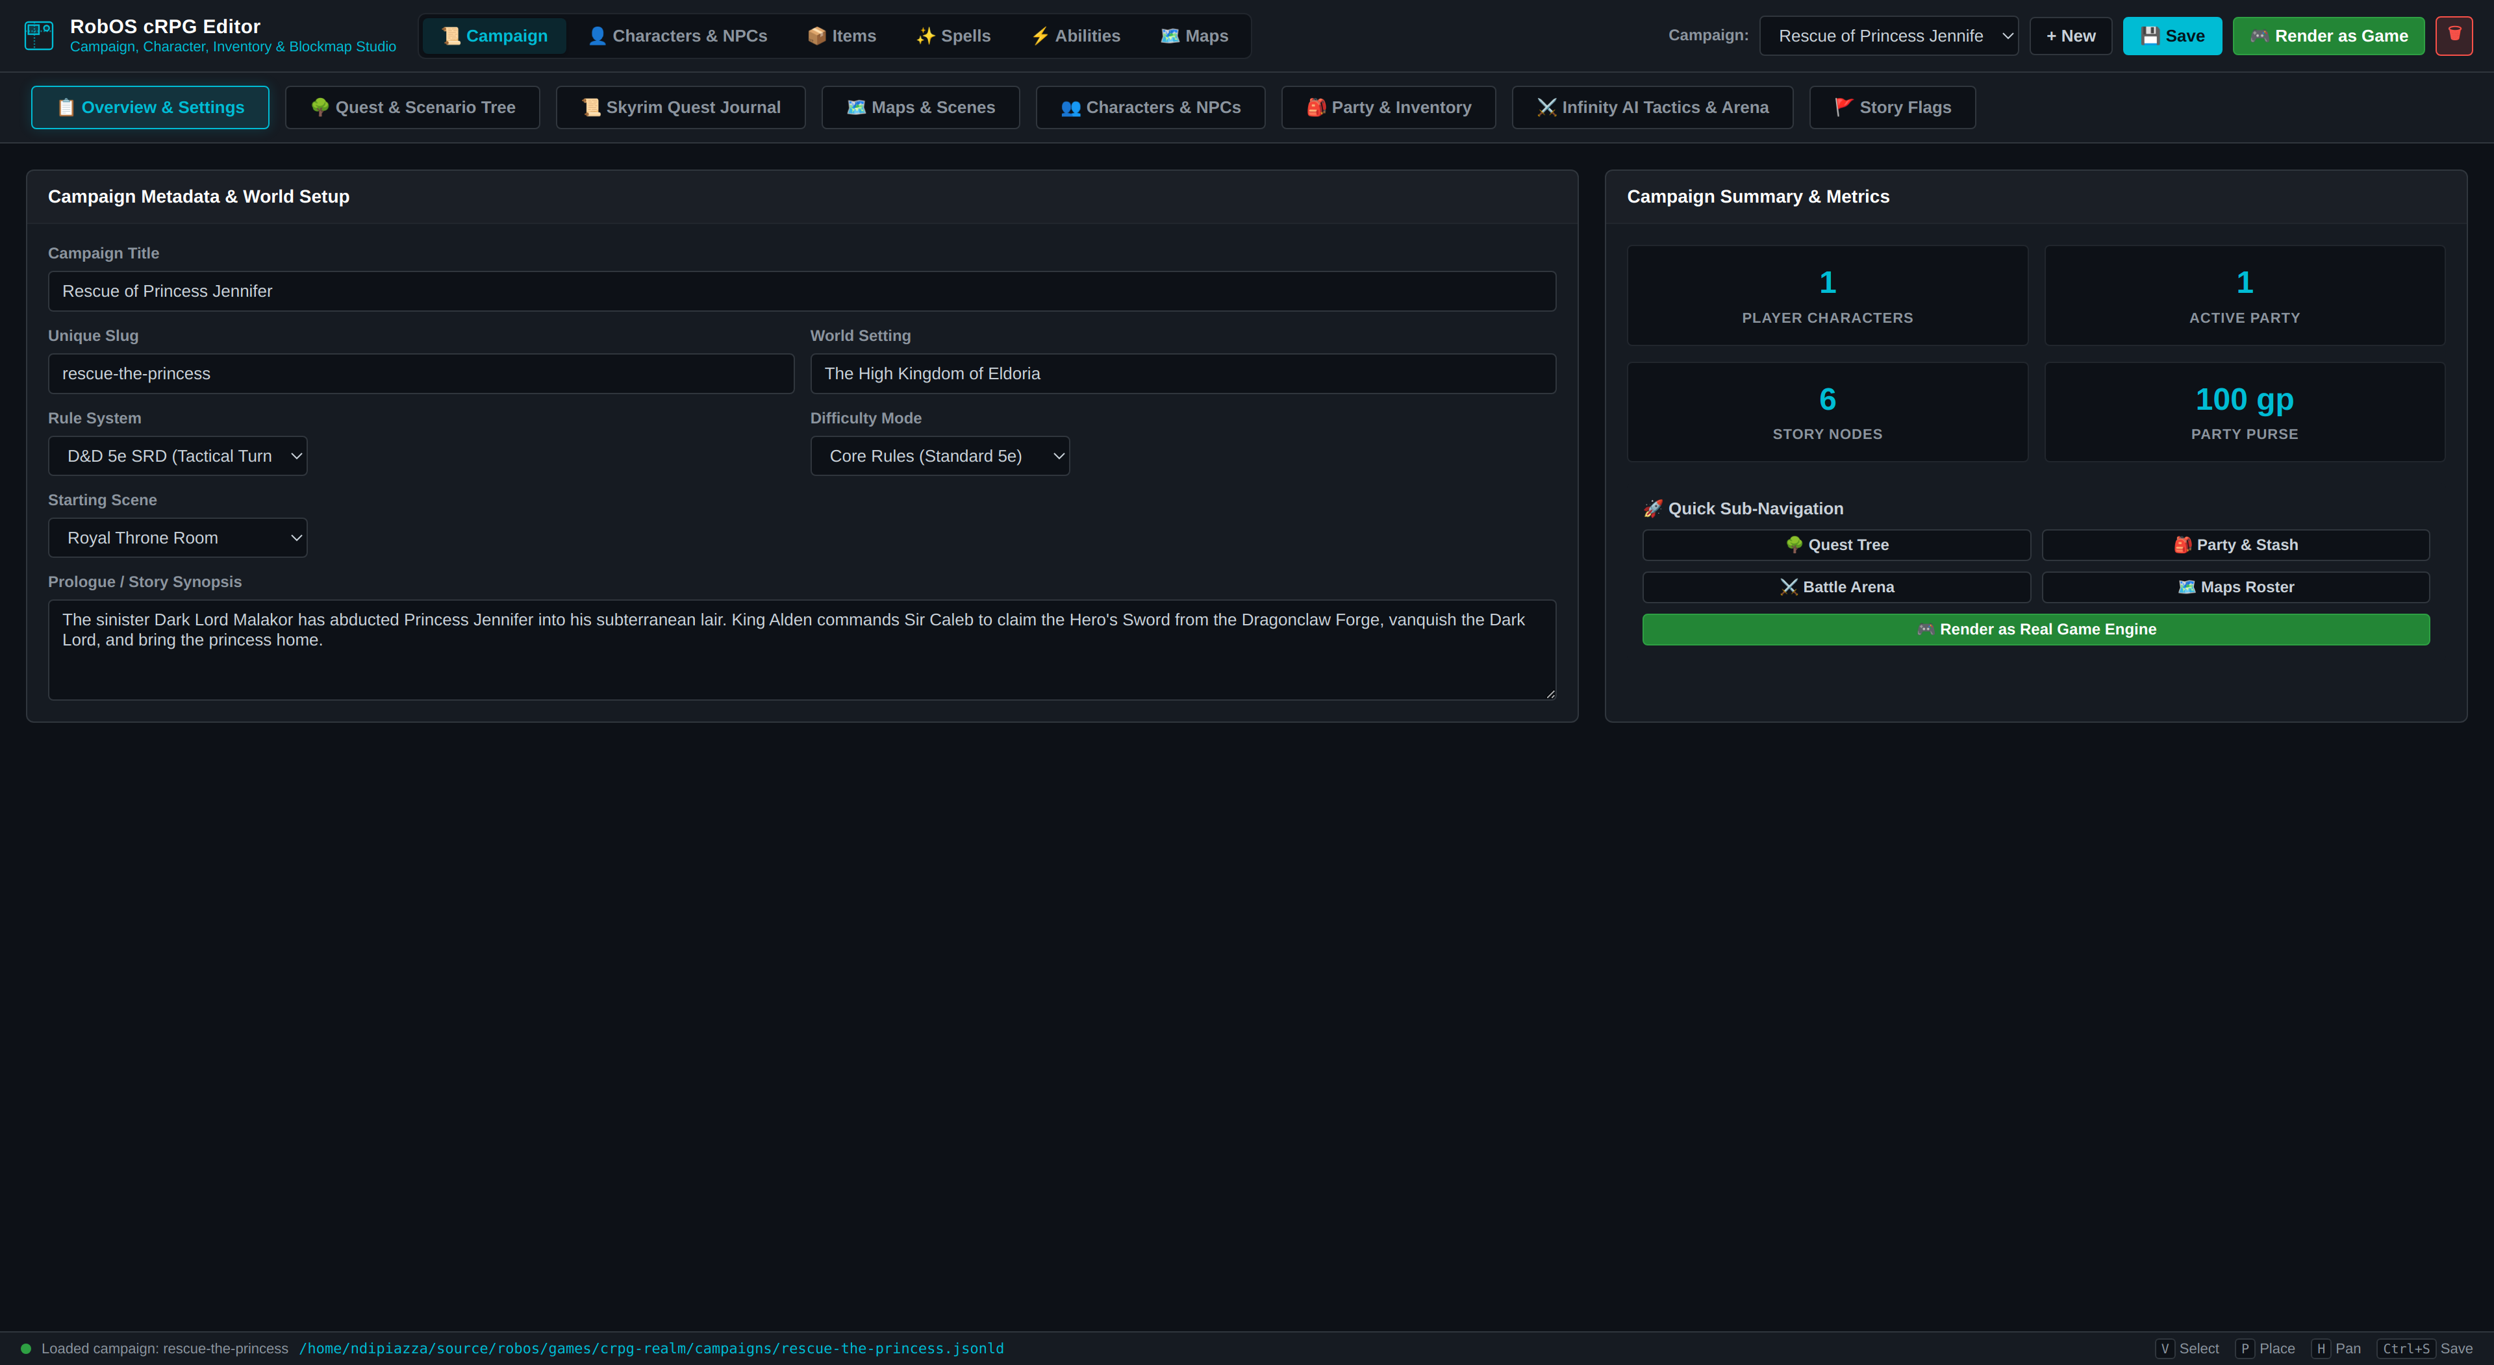This screenshot has height=1365, width=2494.
Task: Click the World Setting input field
Action: (1183, 373)
